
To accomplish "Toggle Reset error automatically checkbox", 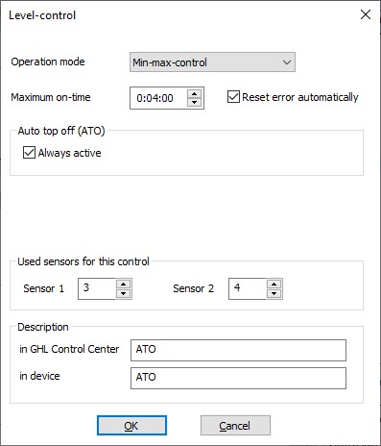I will 233,97.
